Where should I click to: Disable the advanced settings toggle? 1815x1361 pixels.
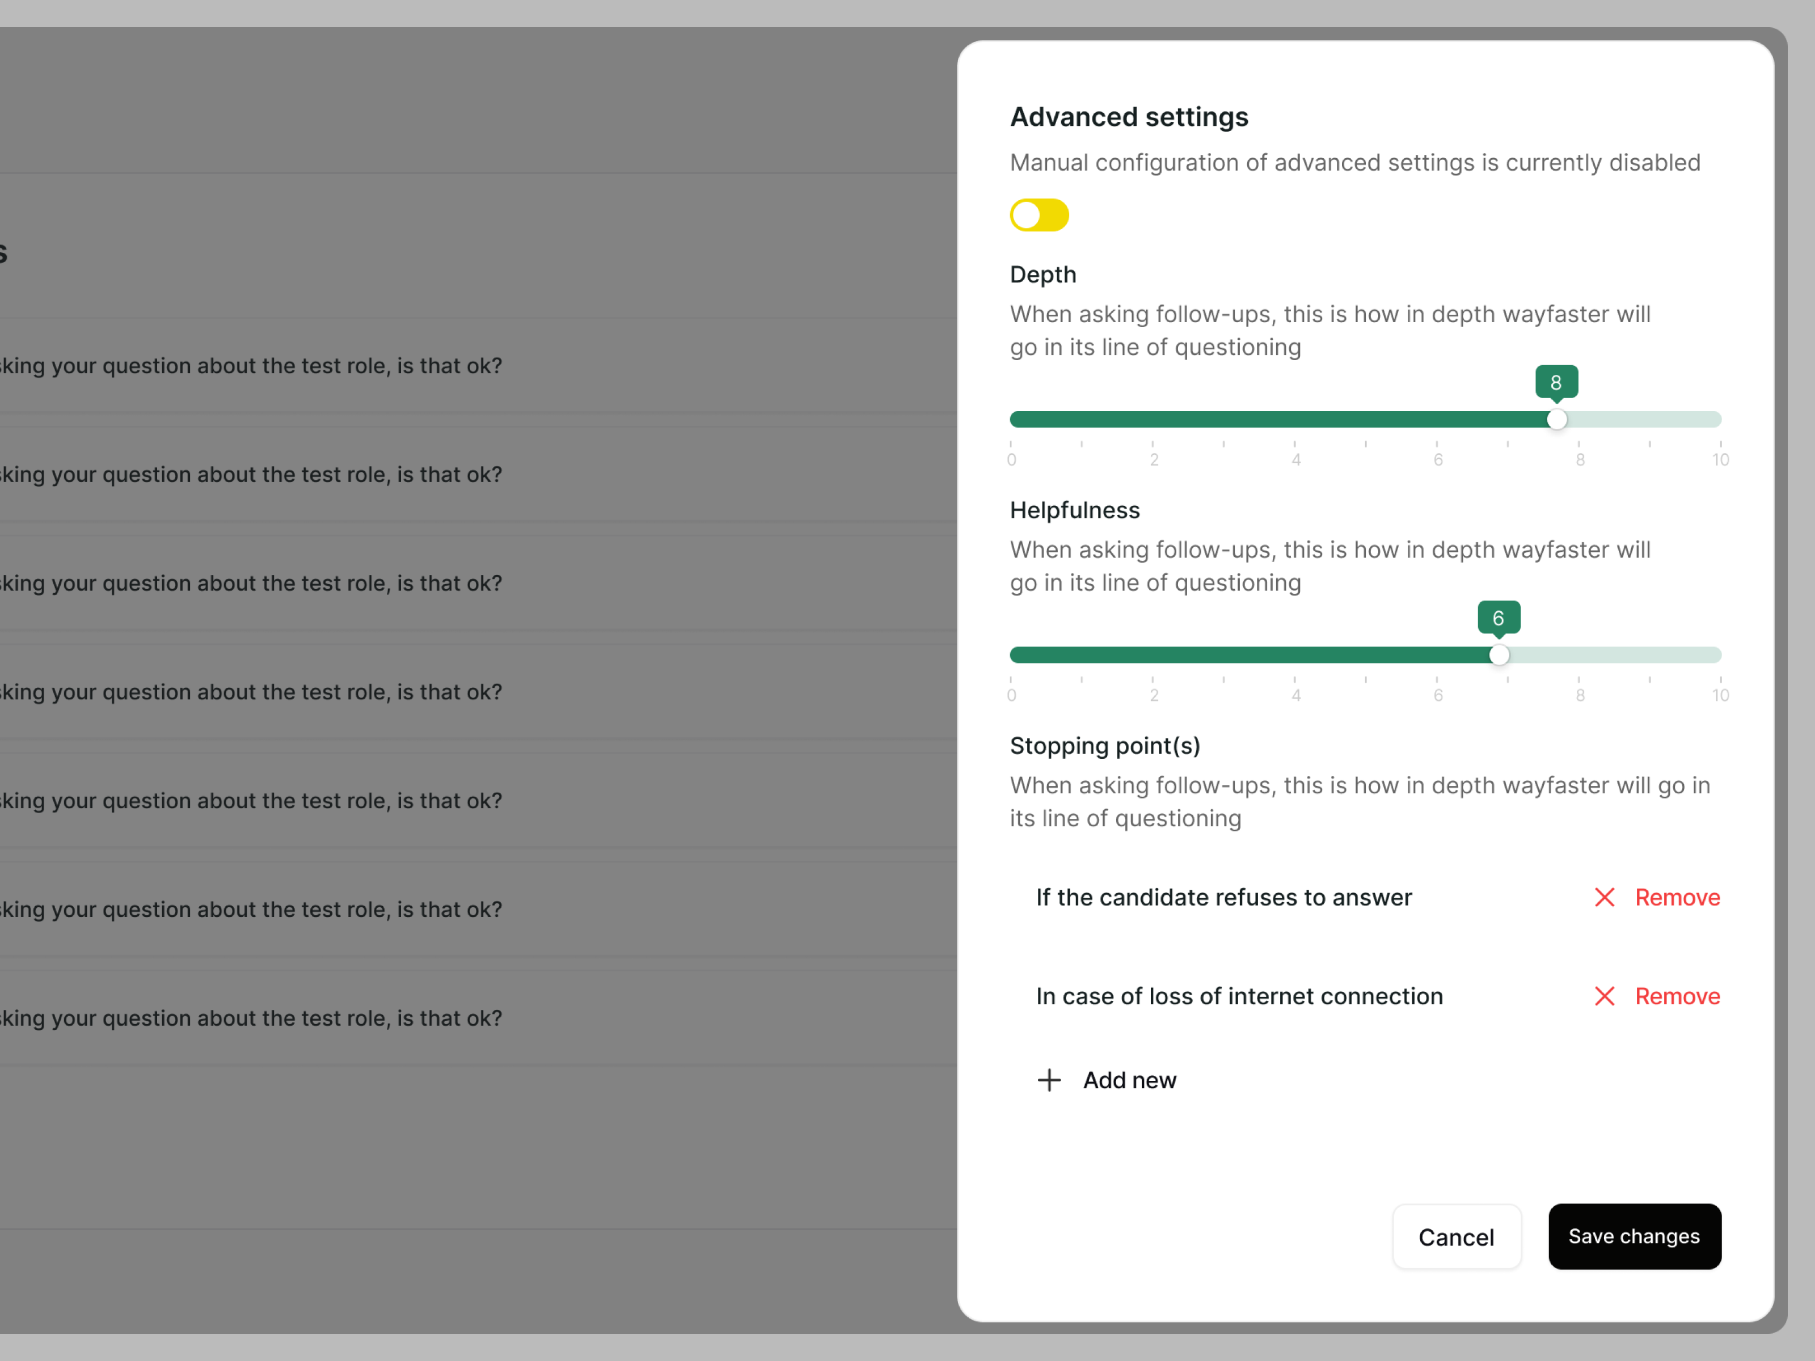click(x=1039, y=215)
